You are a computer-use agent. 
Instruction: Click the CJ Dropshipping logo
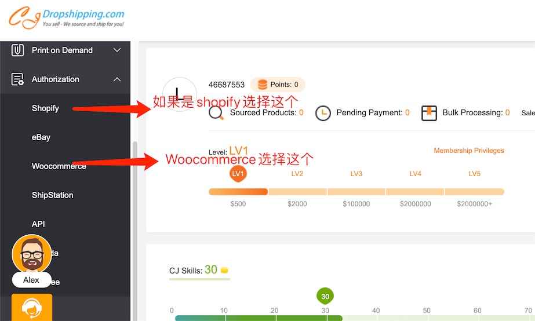coord(66,17)
